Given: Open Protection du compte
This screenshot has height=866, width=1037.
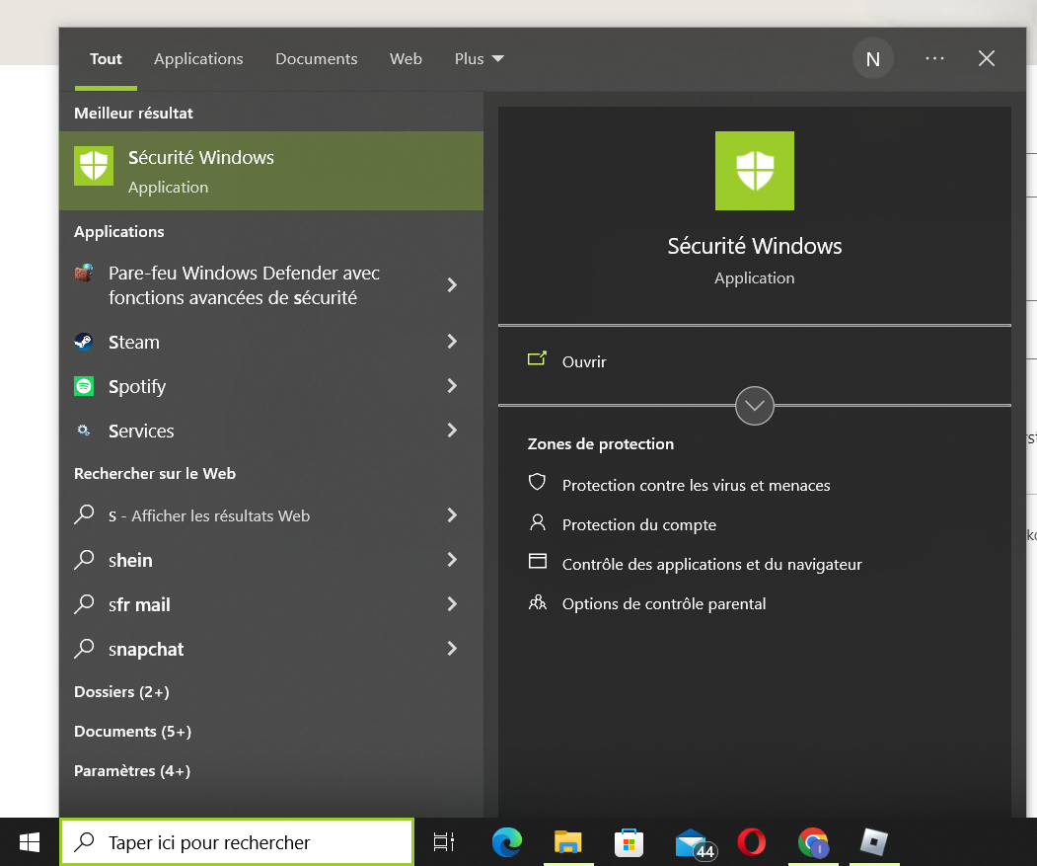Looking at the screenshot, I should pos(638,525).
